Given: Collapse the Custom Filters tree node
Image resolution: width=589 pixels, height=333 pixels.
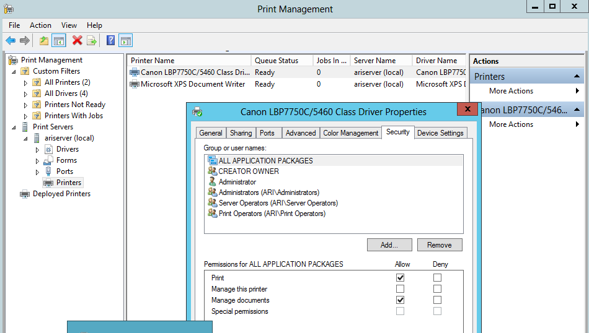Looking at the screenshot, I should click(x=14, y=72).
